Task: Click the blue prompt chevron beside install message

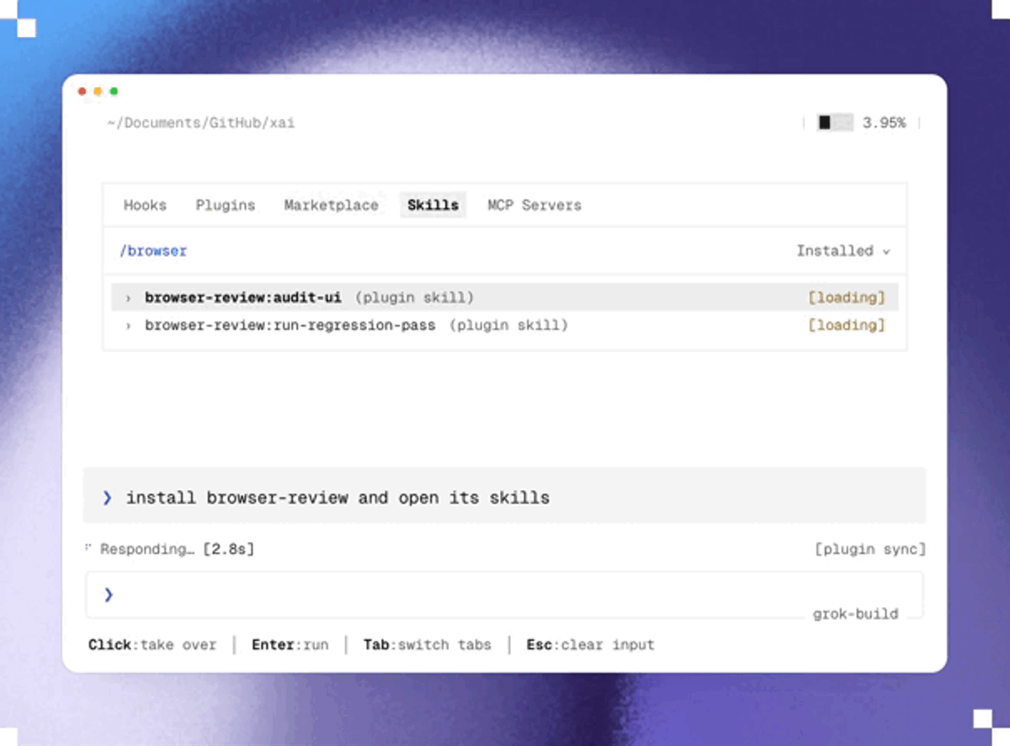Action: tap(107, 498)
